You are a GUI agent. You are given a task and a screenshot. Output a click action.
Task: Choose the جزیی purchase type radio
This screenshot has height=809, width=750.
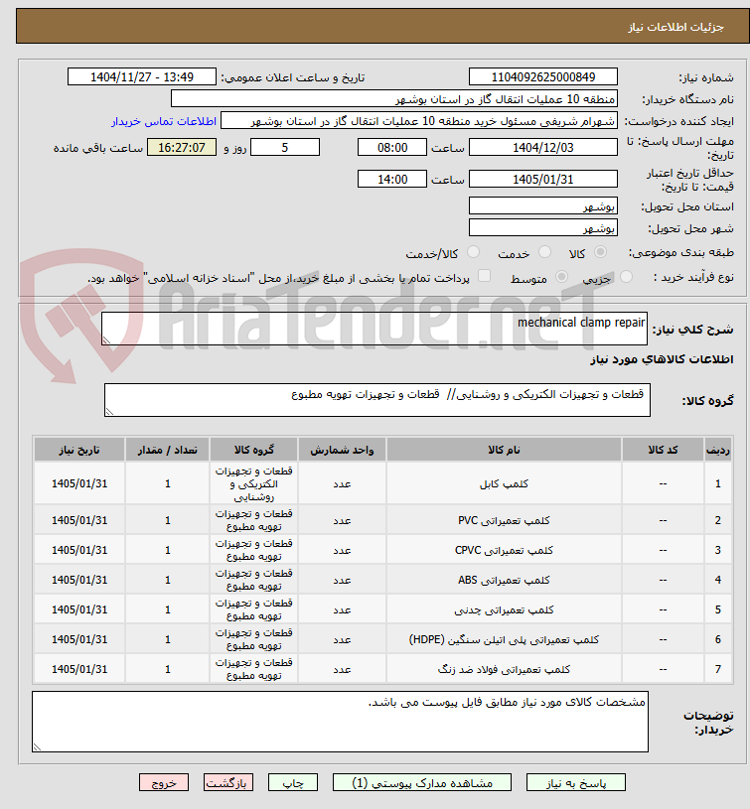pos(626,277)
